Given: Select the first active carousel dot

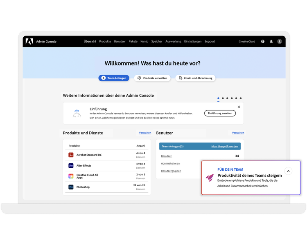Looking at the screenshot, I should point(218,98).
